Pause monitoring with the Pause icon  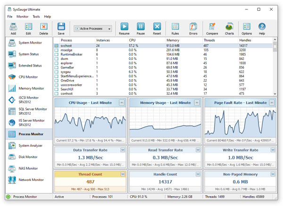(141, 28)
